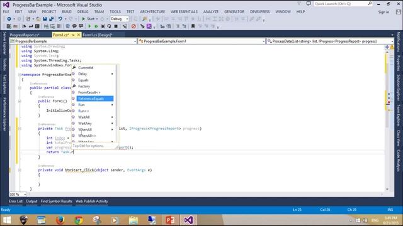
Task: Close the Form1.cs editor tab
Action: pyautogui.click(x=79, y=35)
